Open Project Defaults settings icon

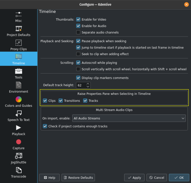coord(19,28)
